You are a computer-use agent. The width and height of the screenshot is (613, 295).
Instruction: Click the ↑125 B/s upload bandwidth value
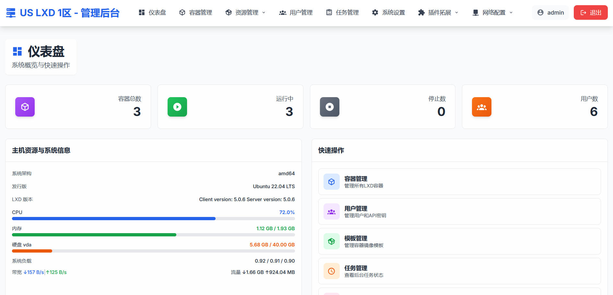[56, 272]
